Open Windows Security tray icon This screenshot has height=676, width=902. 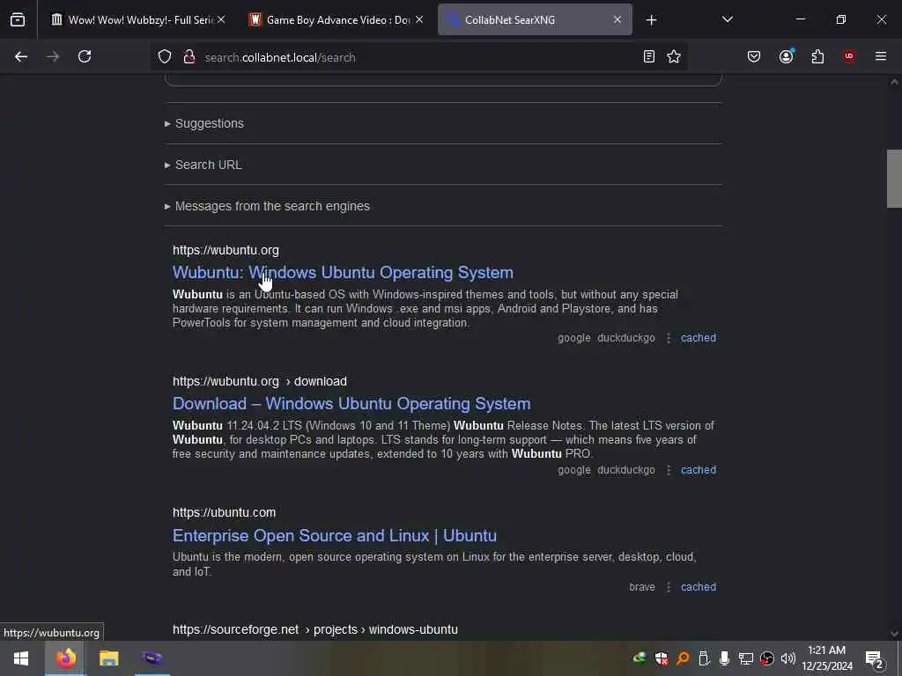point(662,658)
